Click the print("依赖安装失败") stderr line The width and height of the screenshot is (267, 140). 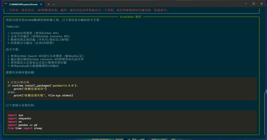tap(43, 95)
